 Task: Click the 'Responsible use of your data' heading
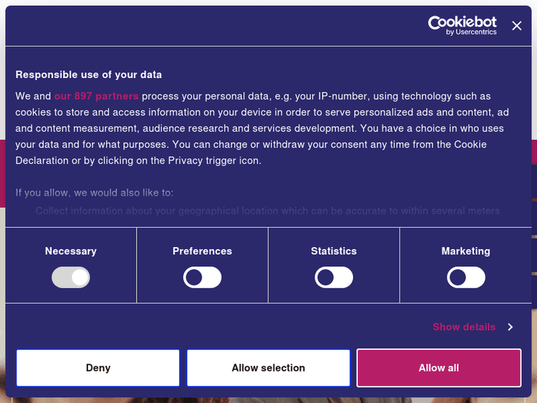pos(89,74)
